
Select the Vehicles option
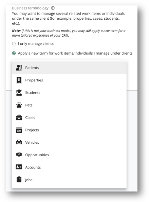69,142
